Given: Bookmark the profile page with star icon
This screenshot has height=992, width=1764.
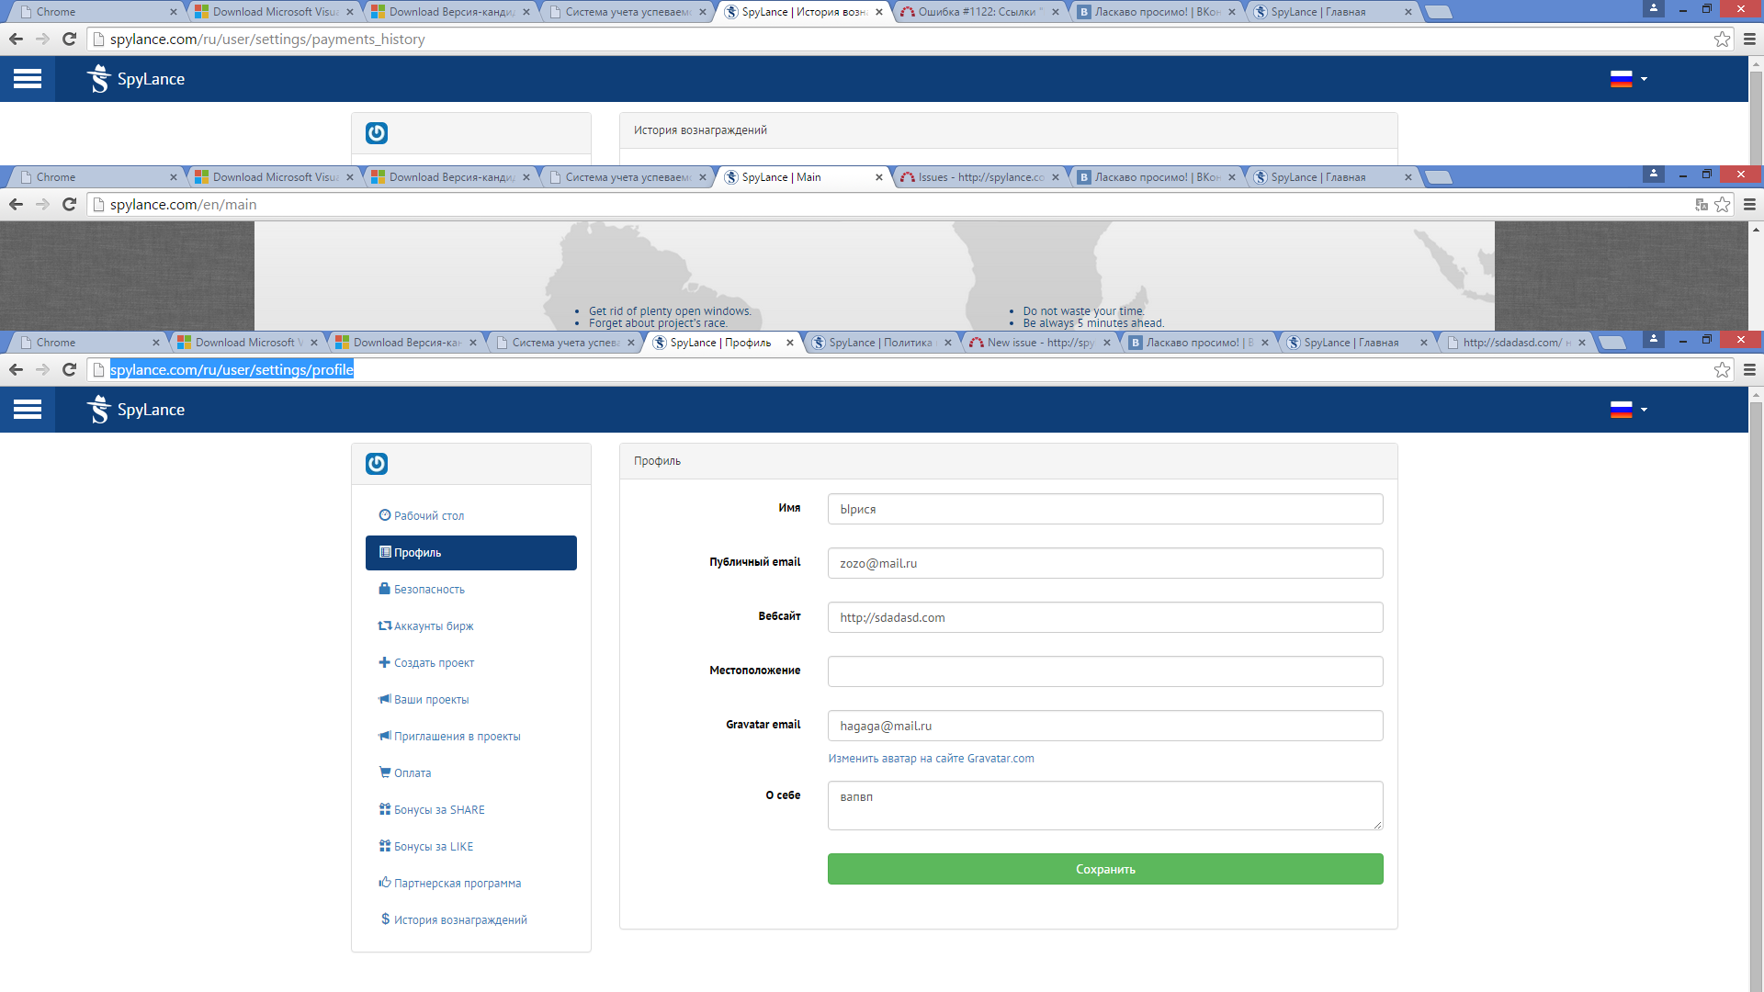Looking at the screenshot, I should pos(1722,369).
